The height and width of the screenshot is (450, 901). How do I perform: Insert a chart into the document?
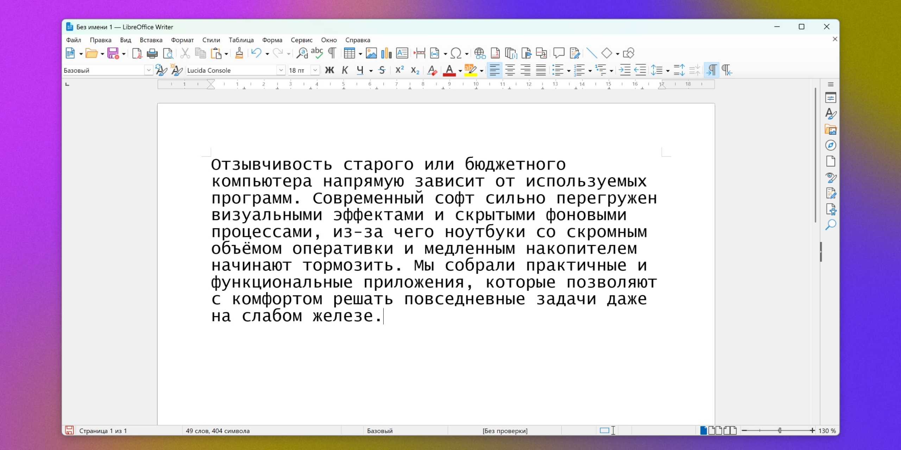386,53
